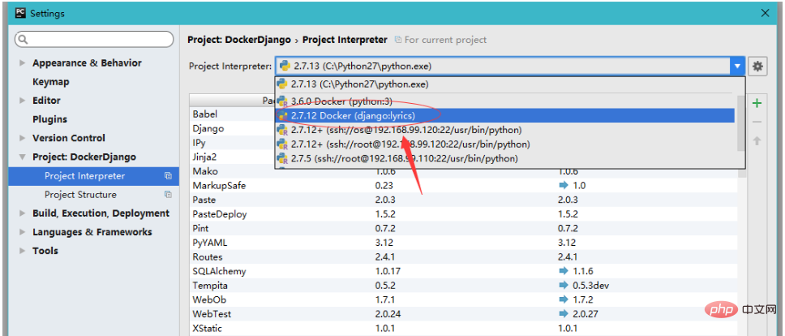Click the SQLAlchemy upgrade arrow icon
The width and height of the screenshot is (785, 336).
564,271
